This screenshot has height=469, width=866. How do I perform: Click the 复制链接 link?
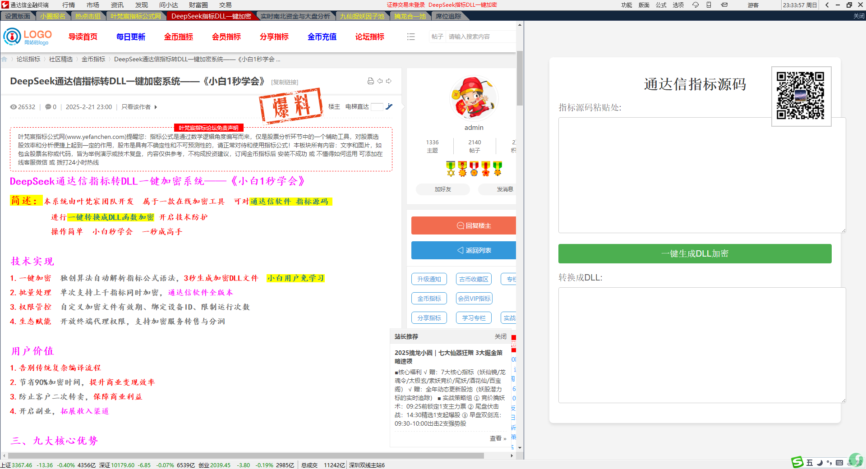[285, 82]
